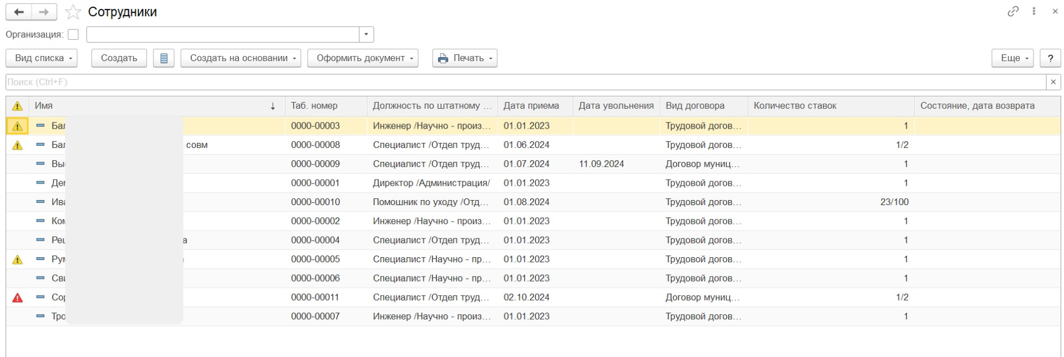Sort by Состояние, дата возврата header
The height and width of the screenshot is (357, 1064).
(987, 106)
